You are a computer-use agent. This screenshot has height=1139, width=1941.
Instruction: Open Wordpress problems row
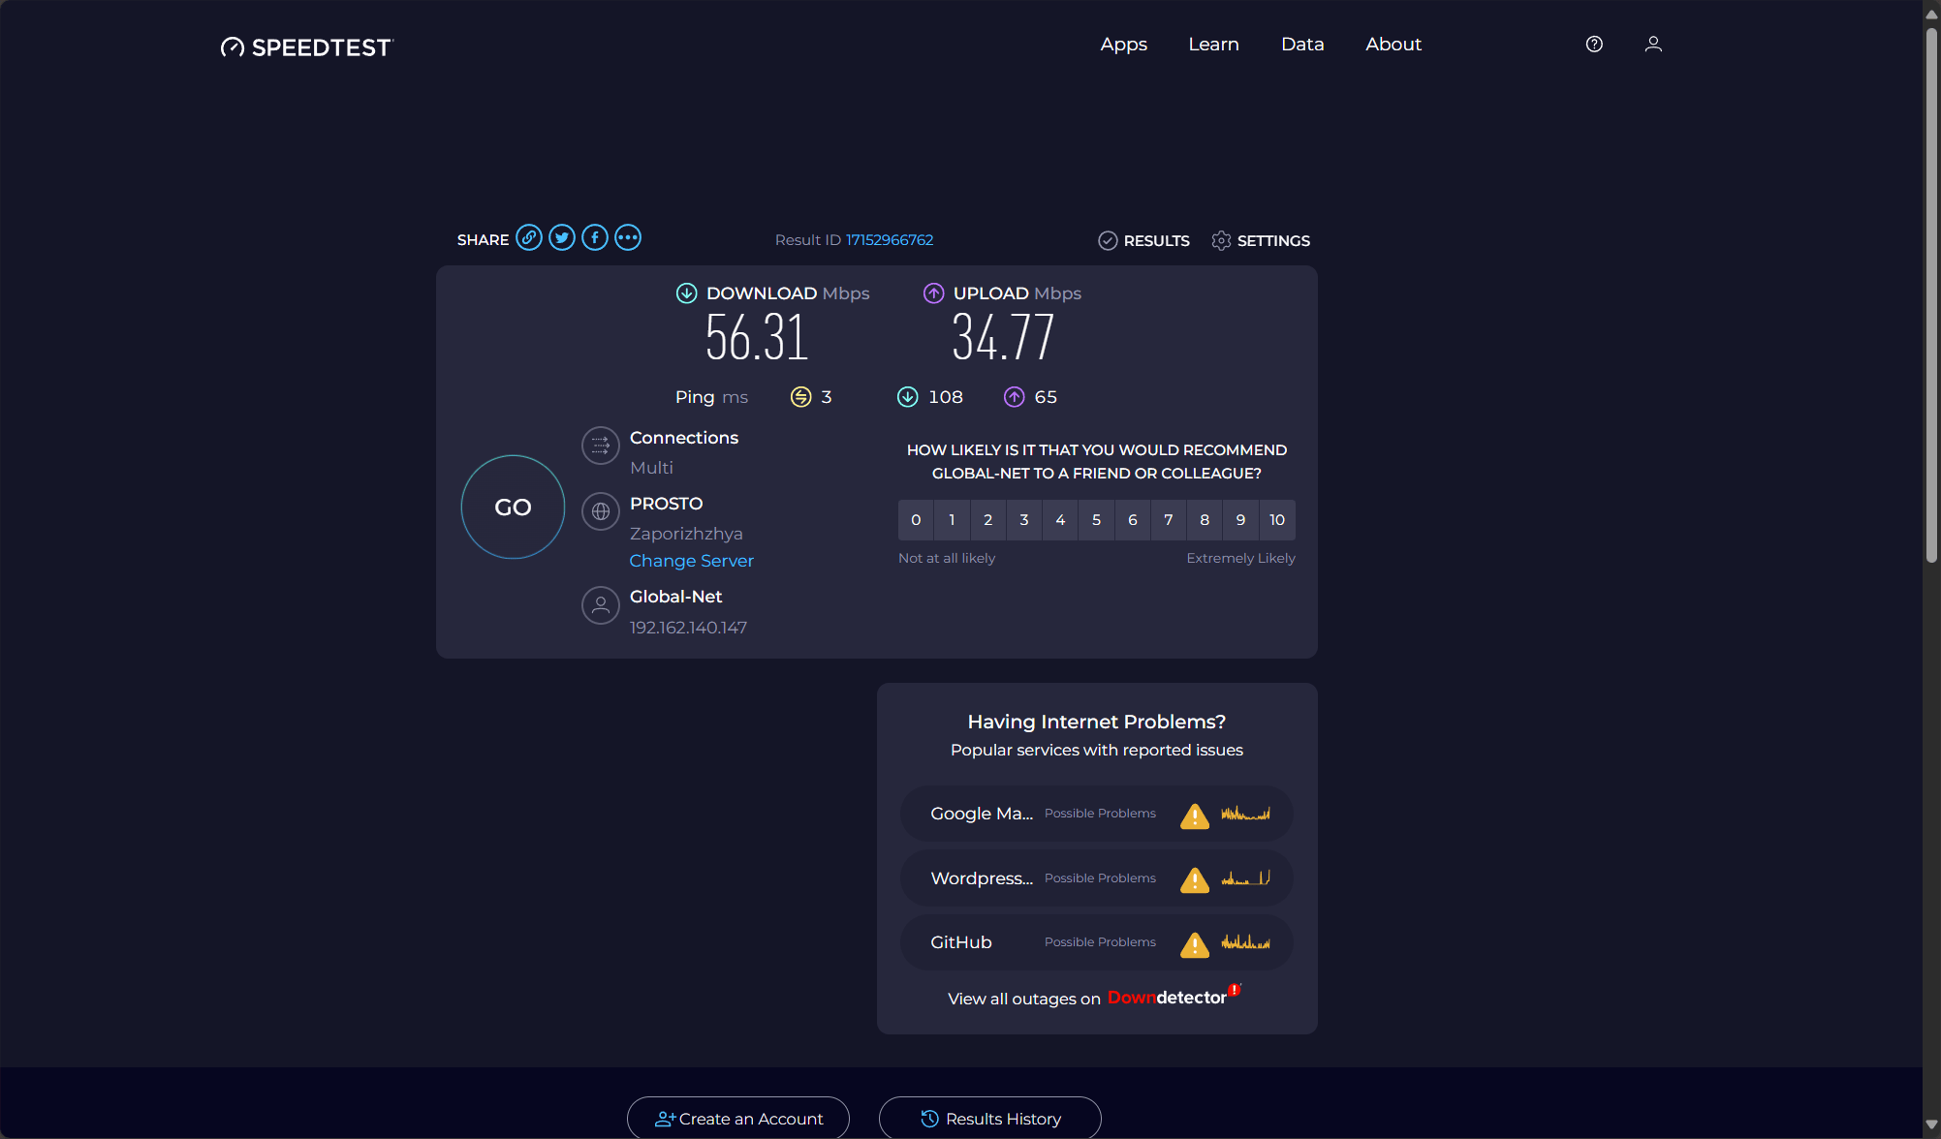click(1097, 878)
